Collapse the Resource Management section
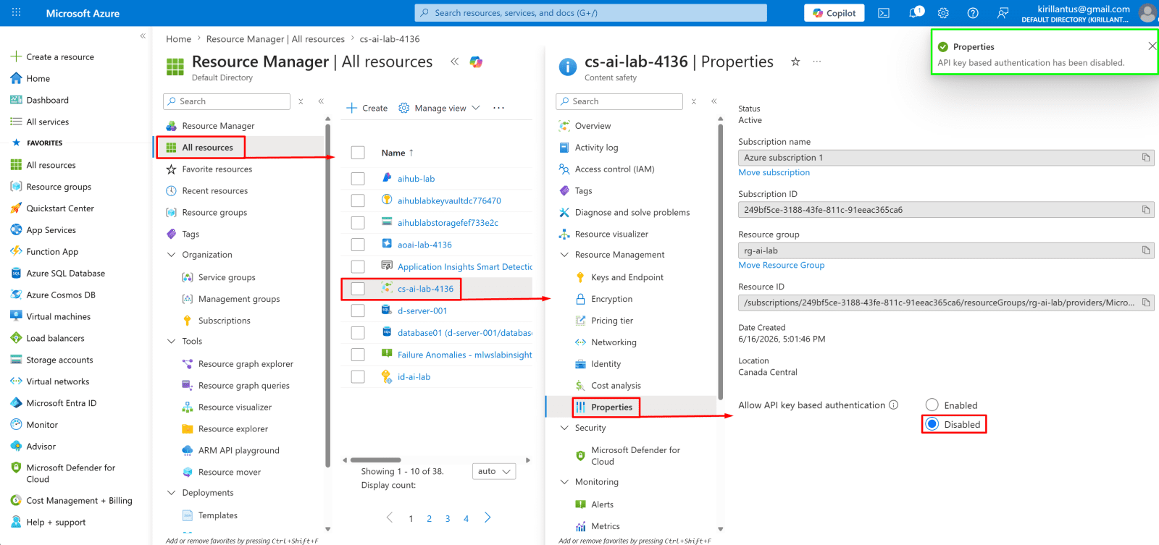Screen dimensions: 1159x545 [x=565, y=255]
